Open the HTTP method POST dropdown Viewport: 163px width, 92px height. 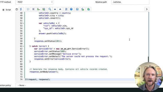[34, 2]
